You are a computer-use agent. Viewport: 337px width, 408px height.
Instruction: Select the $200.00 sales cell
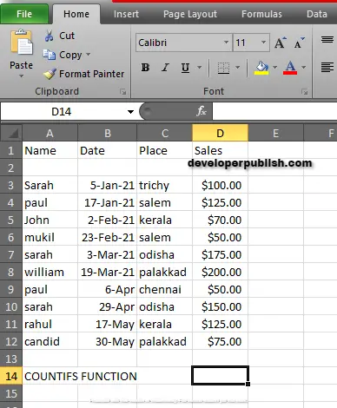(x=220, y=272)
